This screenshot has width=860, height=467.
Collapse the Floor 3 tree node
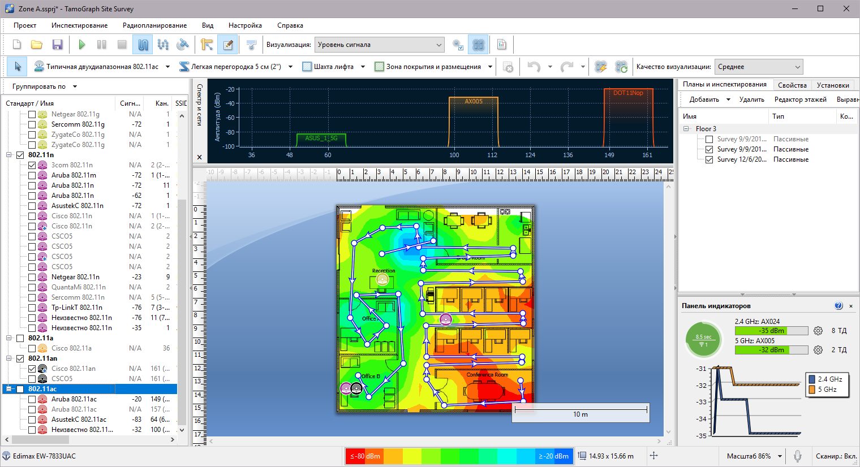pos(686,129)
